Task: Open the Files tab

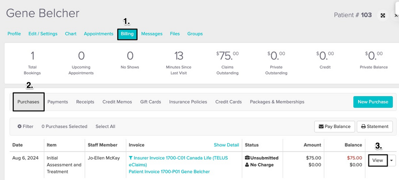Action: [x=175, y=34]
